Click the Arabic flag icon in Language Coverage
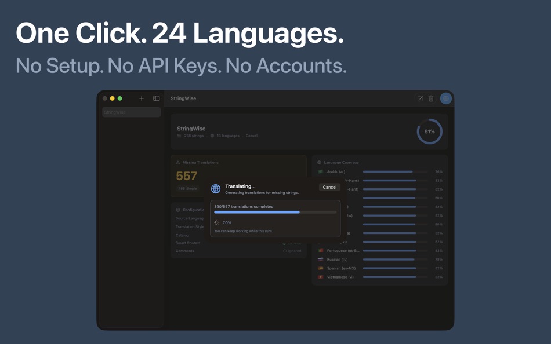 tap(320, 172)
